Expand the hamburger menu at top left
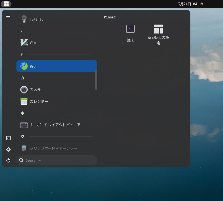223x201 pixels. pos(8,16)
